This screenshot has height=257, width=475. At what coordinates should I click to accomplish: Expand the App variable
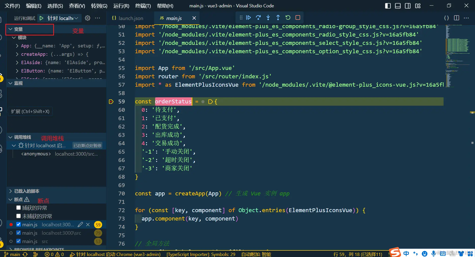(17, 46)
